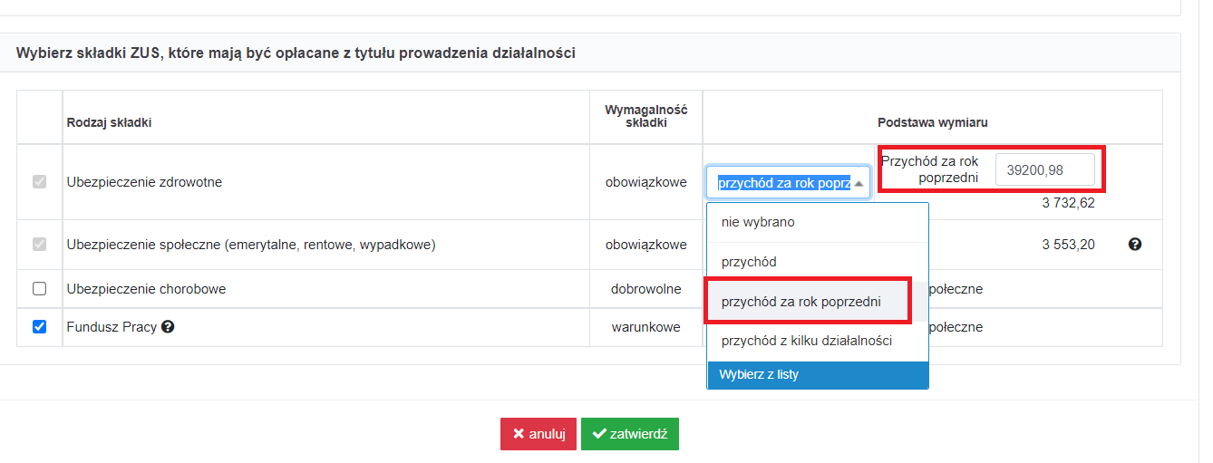Click the Ubezpieczenie społeczne checkbox
Viewport: 1213px width, 463px height.
click(39, 245)
